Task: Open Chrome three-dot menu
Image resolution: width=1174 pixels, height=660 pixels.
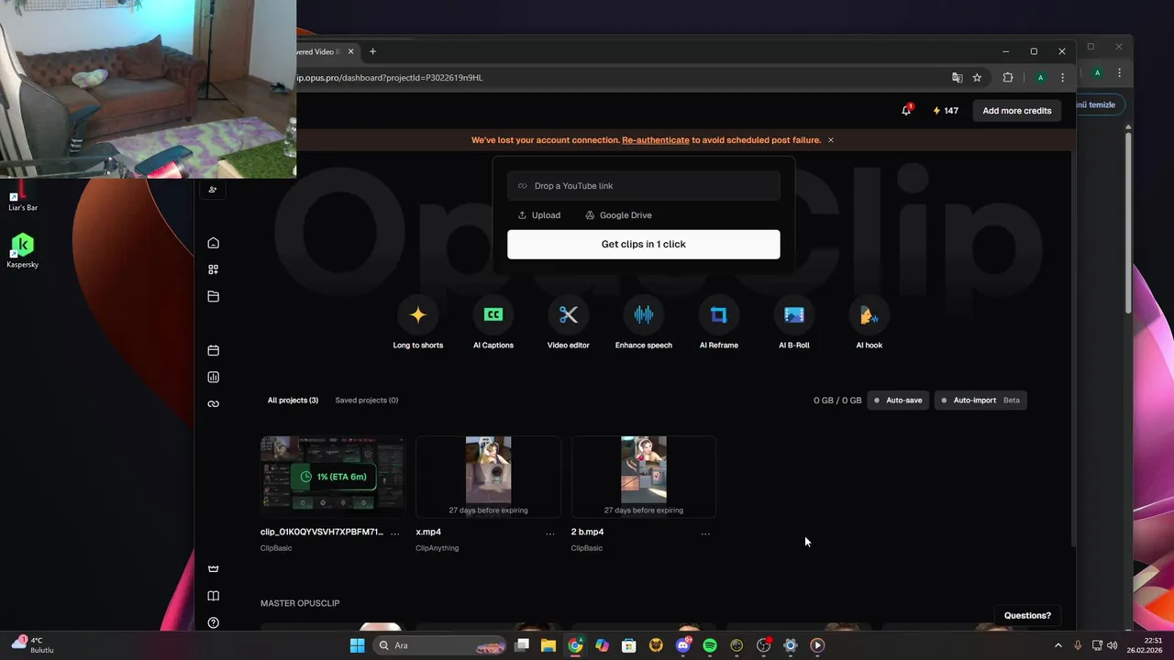Action: click(1063, 78)
